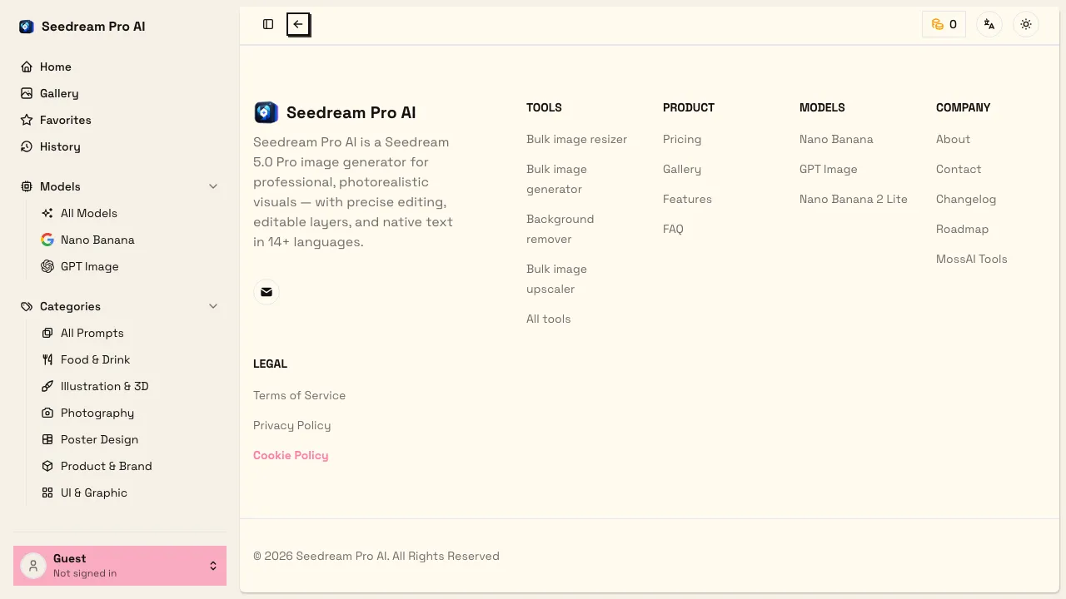Click the email envelope icon in footer
1066x599 pixels.
[x=266, y=292]
